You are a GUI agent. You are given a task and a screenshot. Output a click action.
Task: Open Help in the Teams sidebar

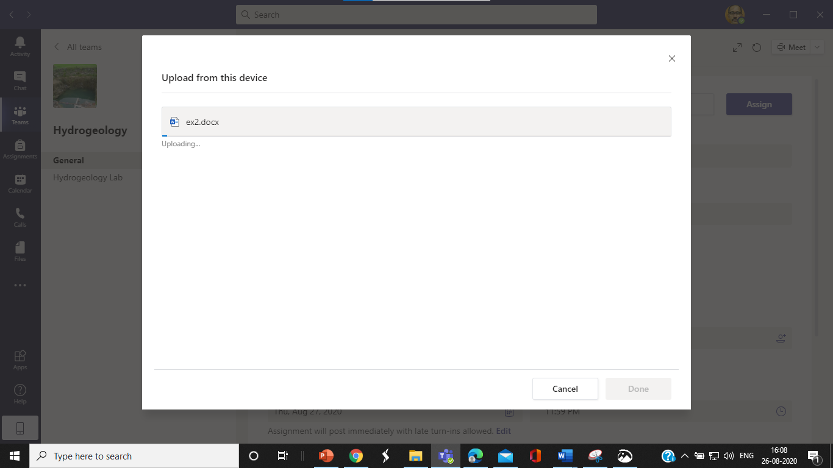click(x=20, y=394)
